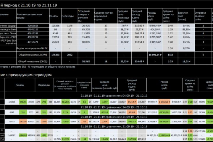Click the 'Общий показатель (СУМ)' row label
Image resolution: width=213 pixels, height=142 pixels.
pyautogui.click(x=33, y=55)
